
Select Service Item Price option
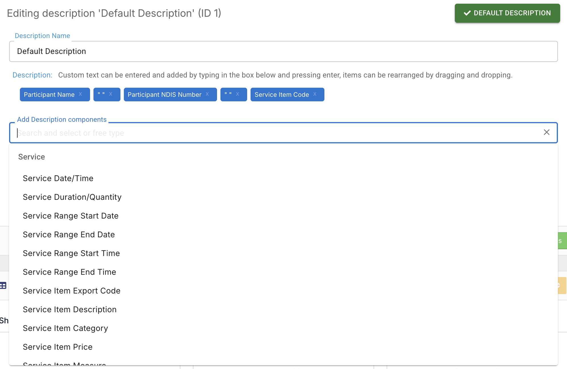(x=283, y=347)
